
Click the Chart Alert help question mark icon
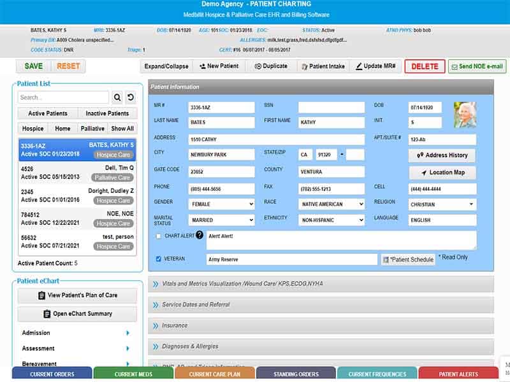click(200, 235)
